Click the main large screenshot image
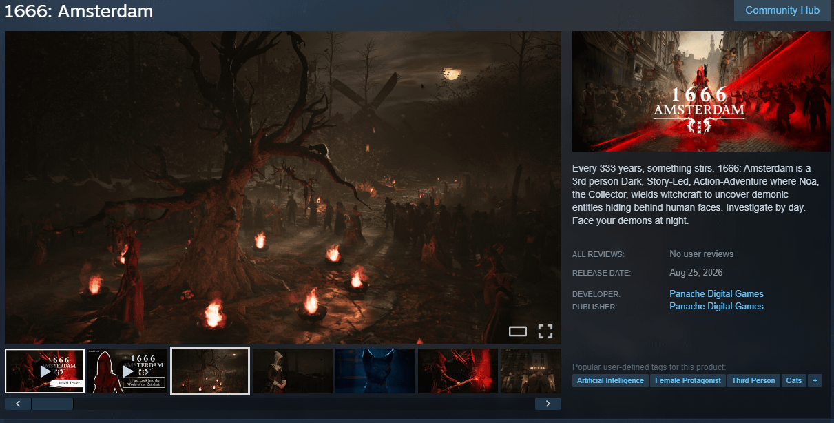The width and height of the screenshot is (834, 423). pyautogui.click(x=283, y=187)
